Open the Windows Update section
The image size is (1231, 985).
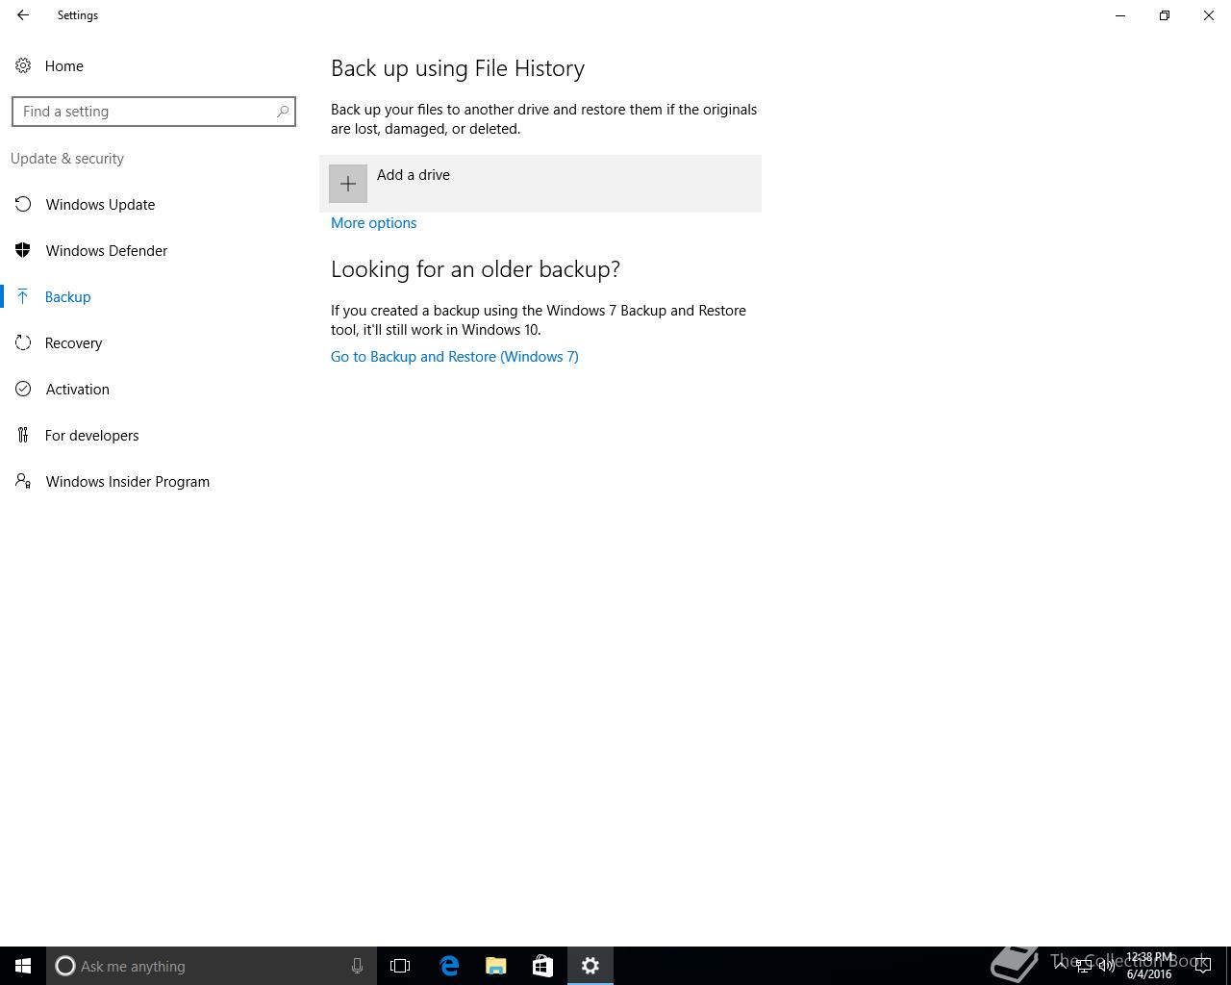(100, 204)
